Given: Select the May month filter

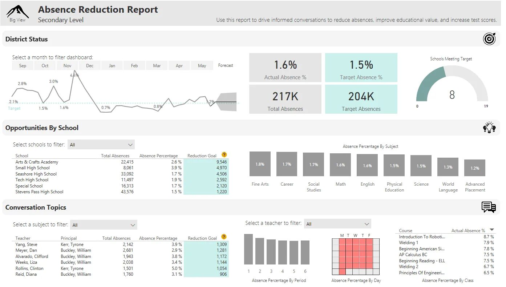Looking at the screenshot, I should pos(202,66).
